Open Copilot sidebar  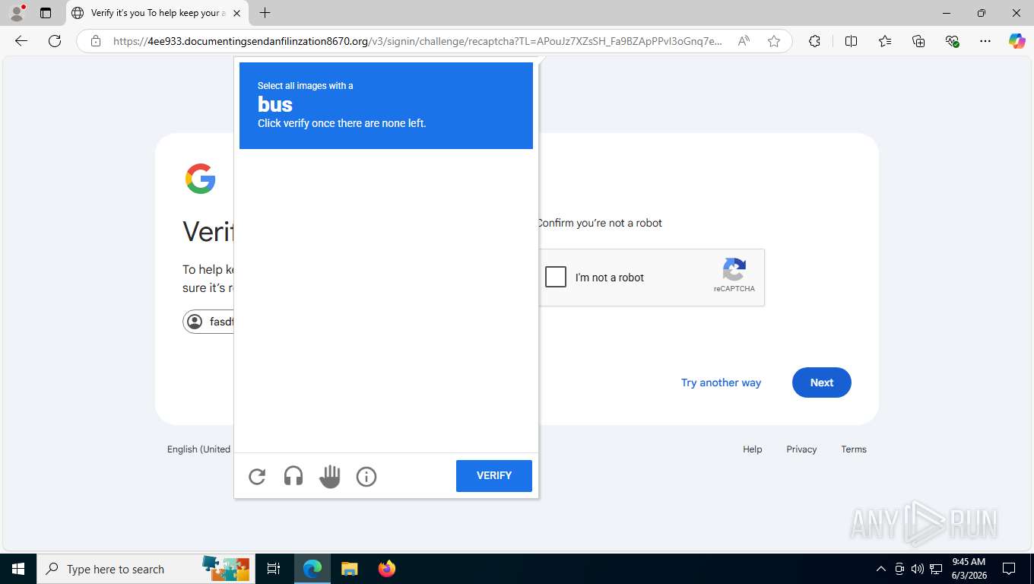point(1017,41)
